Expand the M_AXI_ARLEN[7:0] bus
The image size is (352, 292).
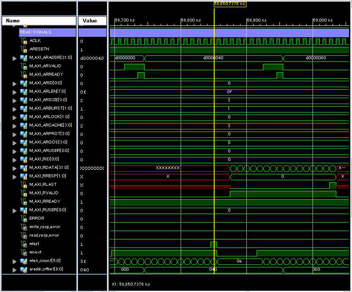coord(15,92)
